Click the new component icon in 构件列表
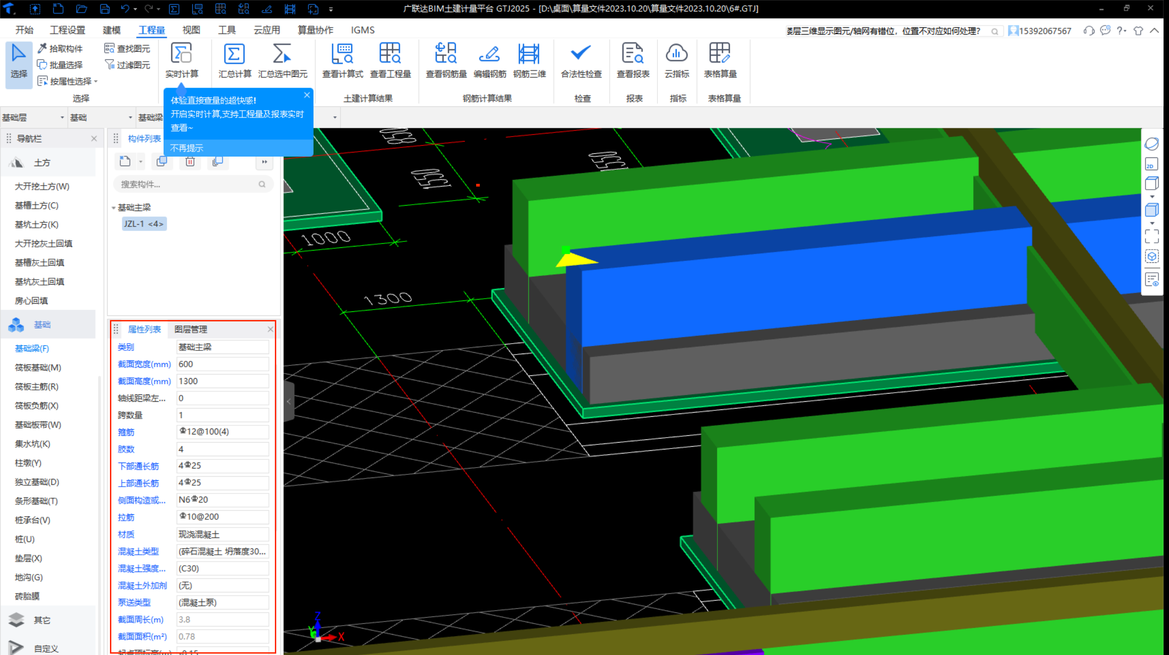 [125, 161]
